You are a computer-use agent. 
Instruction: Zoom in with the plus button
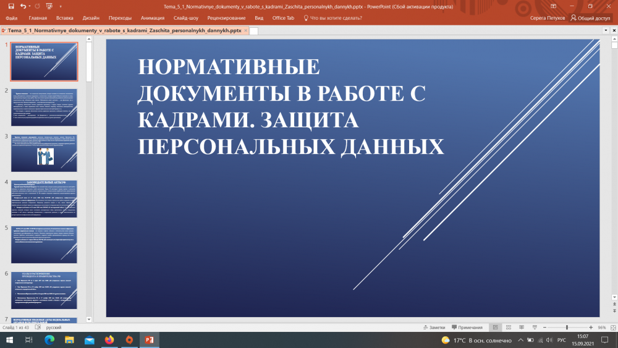point(591,328)
